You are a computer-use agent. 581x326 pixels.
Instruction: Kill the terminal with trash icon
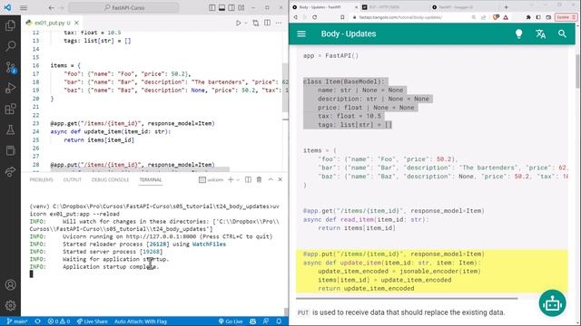tap(259, 179)
